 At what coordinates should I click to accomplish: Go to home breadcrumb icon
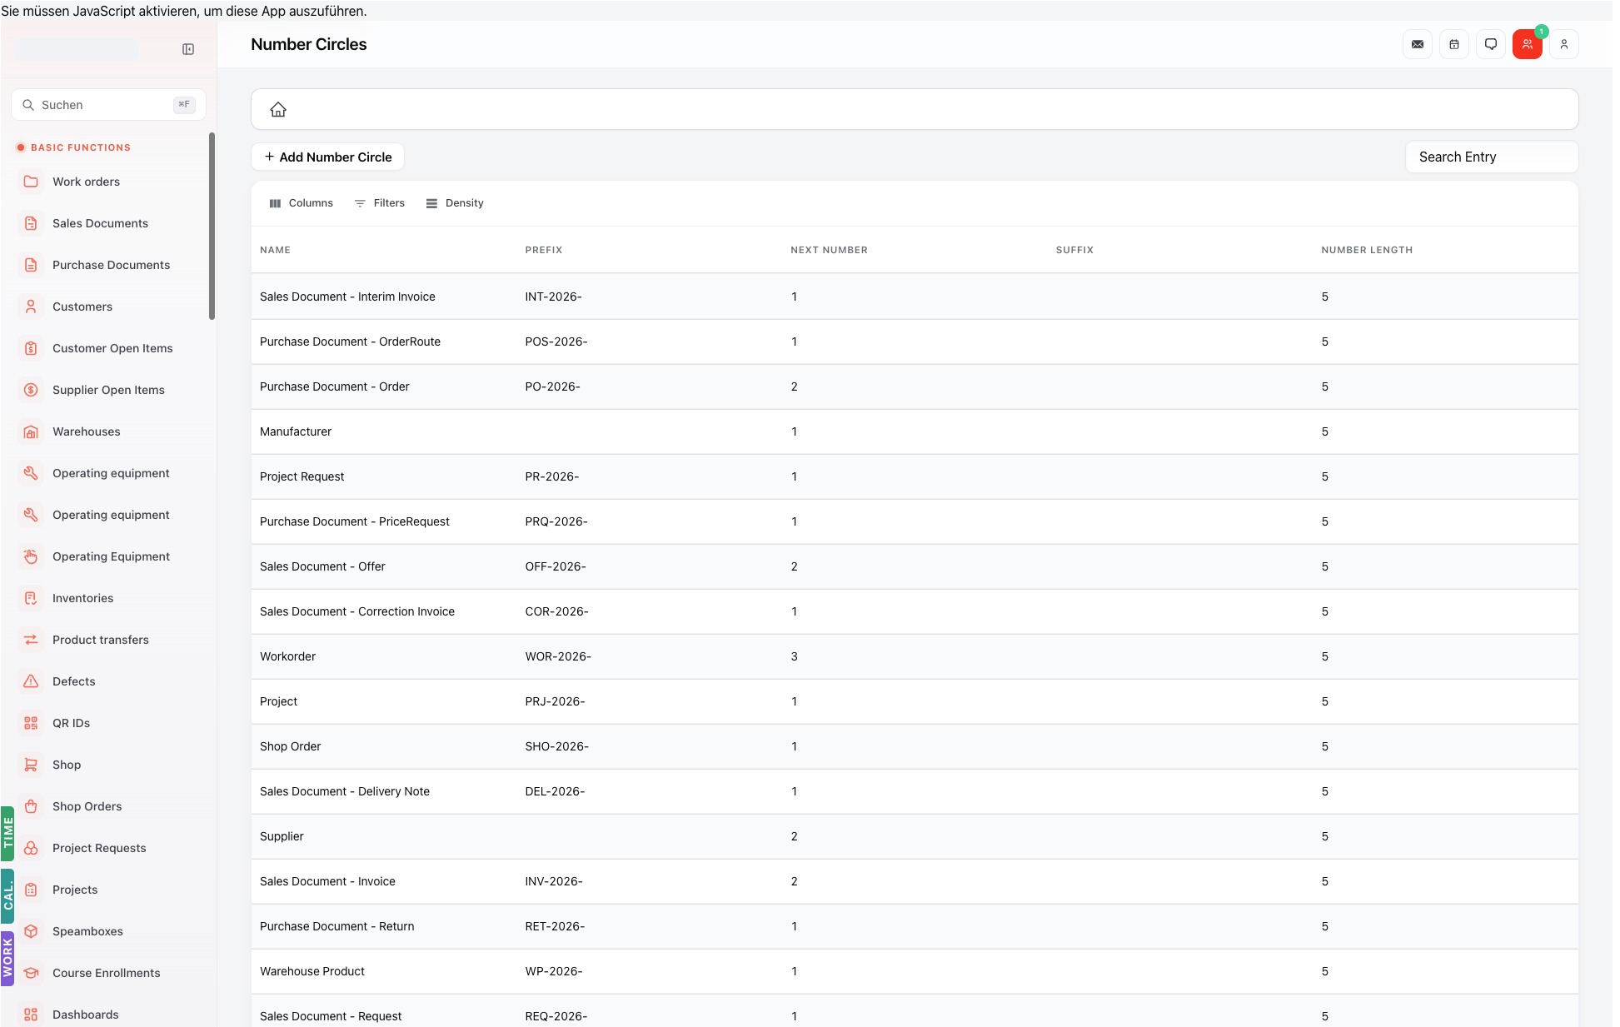[x=278, y=109]
